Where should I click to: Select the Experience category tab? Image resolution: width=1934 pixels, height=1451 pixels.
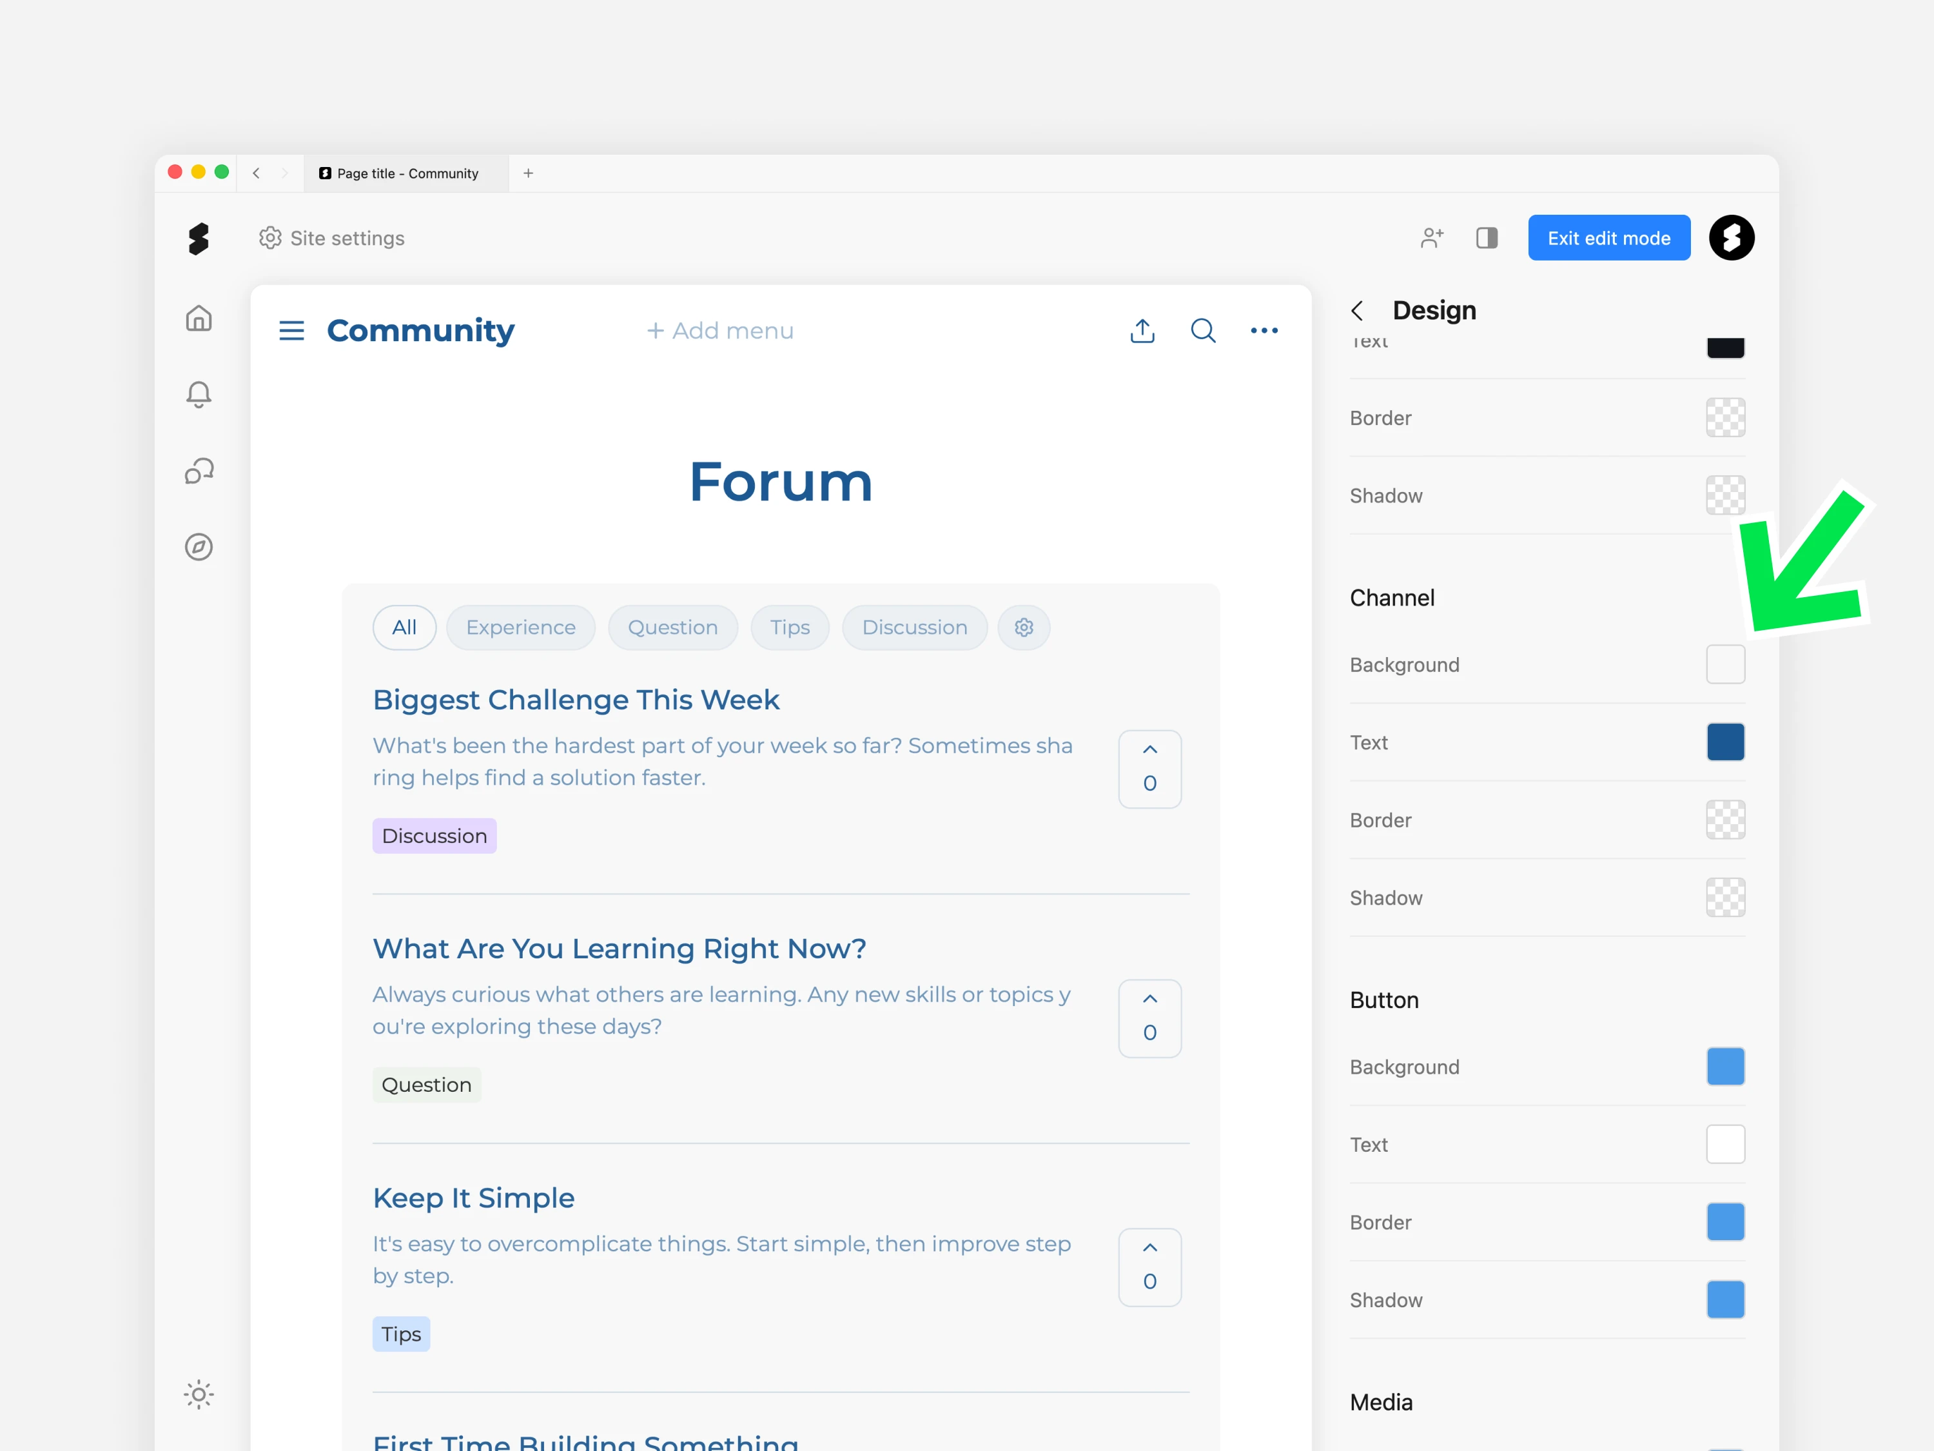520,627
